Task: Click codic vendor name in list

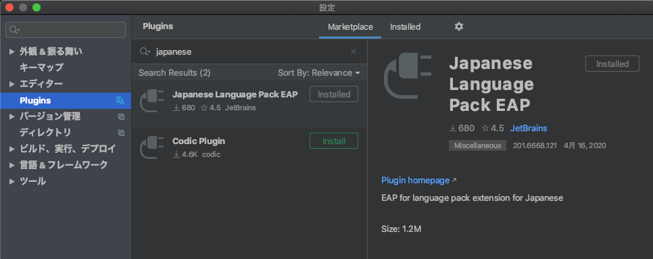Action: [211, 154]
